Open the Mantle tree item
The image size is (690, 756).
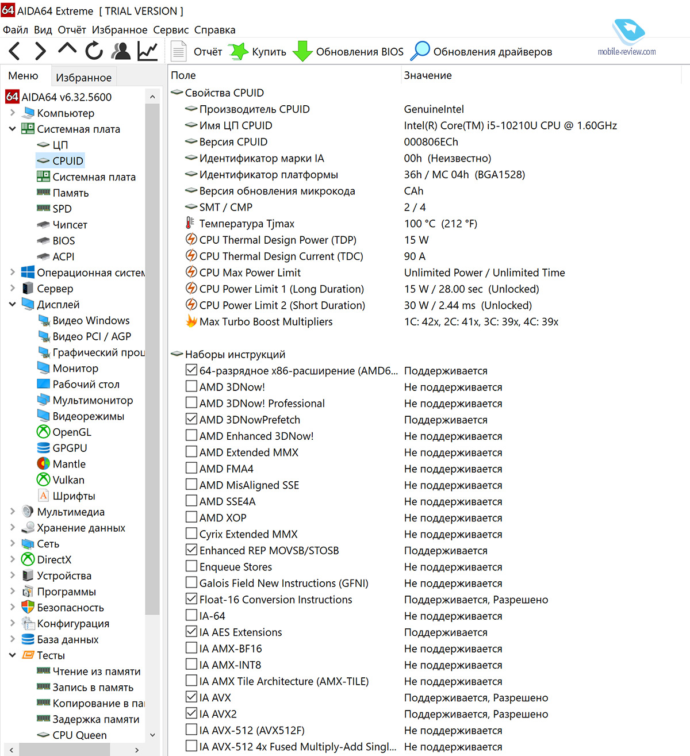click(69, 464)
